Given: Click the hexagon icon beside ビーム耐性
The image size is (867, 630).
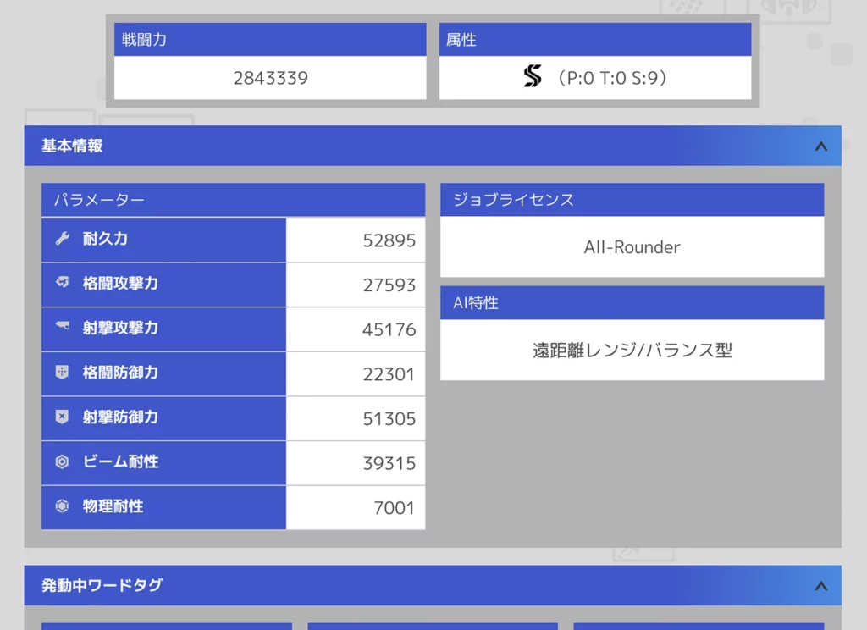Looking at the screenshot, I should click(x=62, y=462).
